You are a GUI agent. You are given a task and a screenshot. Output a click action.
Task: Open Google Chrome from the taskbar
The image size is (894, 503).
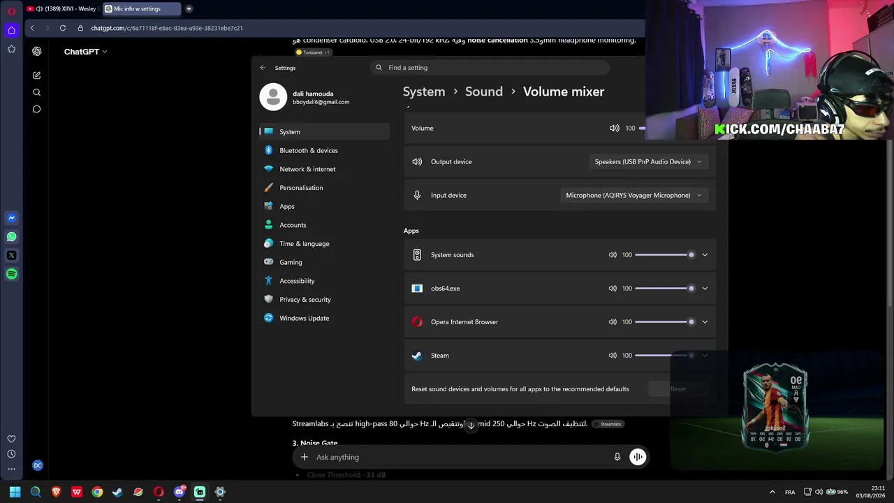click(97, 492)
